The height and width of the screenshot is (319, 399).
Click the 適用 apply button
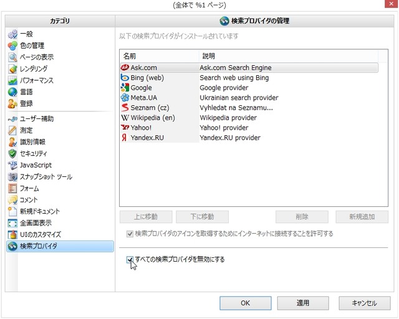coord(303,303)
